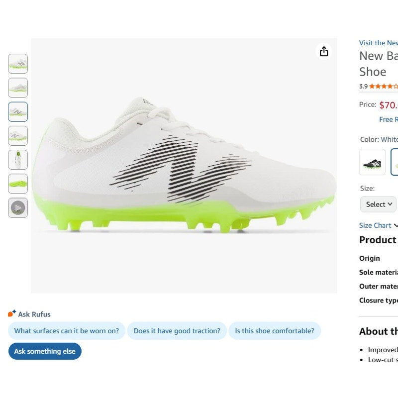Open the "Visit the New Balance" store link
The image size is (398, 398).
(x=378, y=43)
